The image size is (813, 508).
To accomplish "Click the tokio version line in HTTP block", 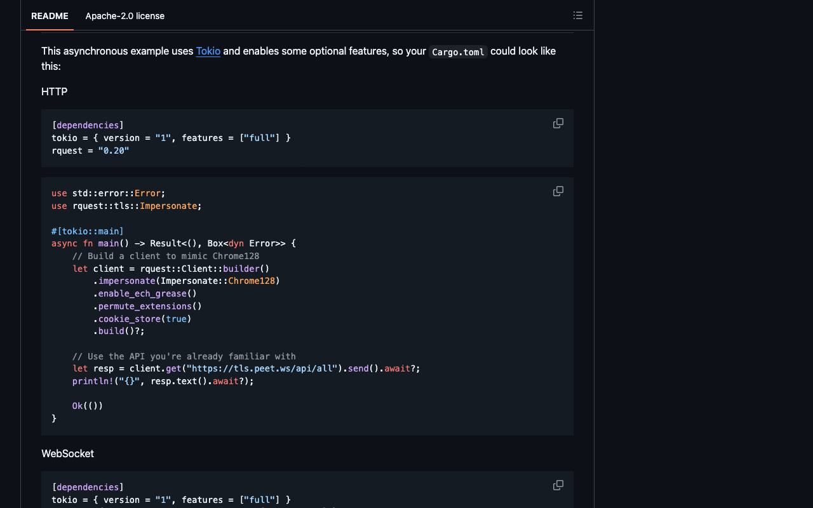I will [x=171, y=138].
